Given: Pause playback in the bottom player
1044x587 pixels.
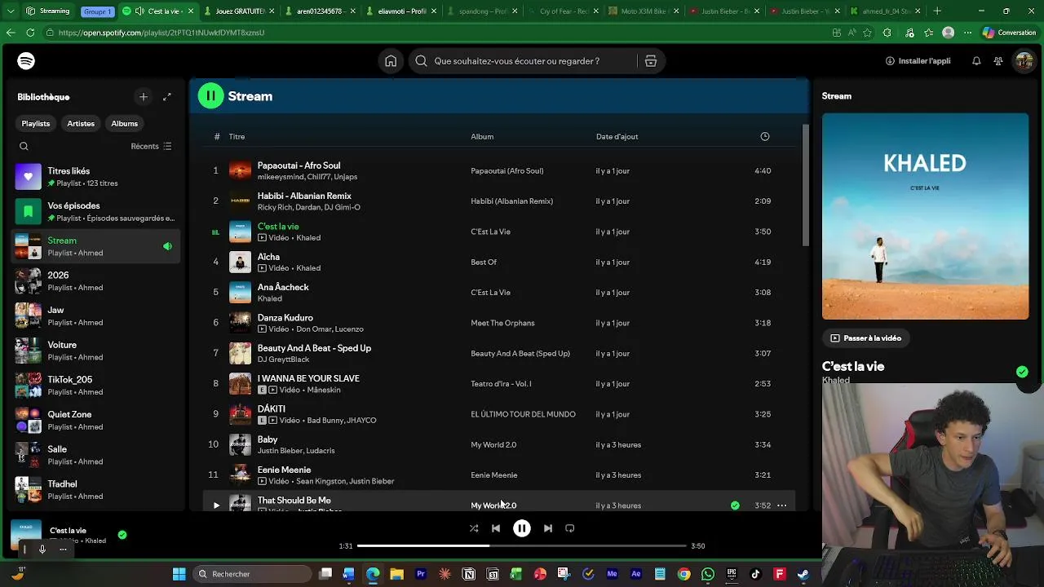Looking at the screenshot, I should tap(522, 528).
